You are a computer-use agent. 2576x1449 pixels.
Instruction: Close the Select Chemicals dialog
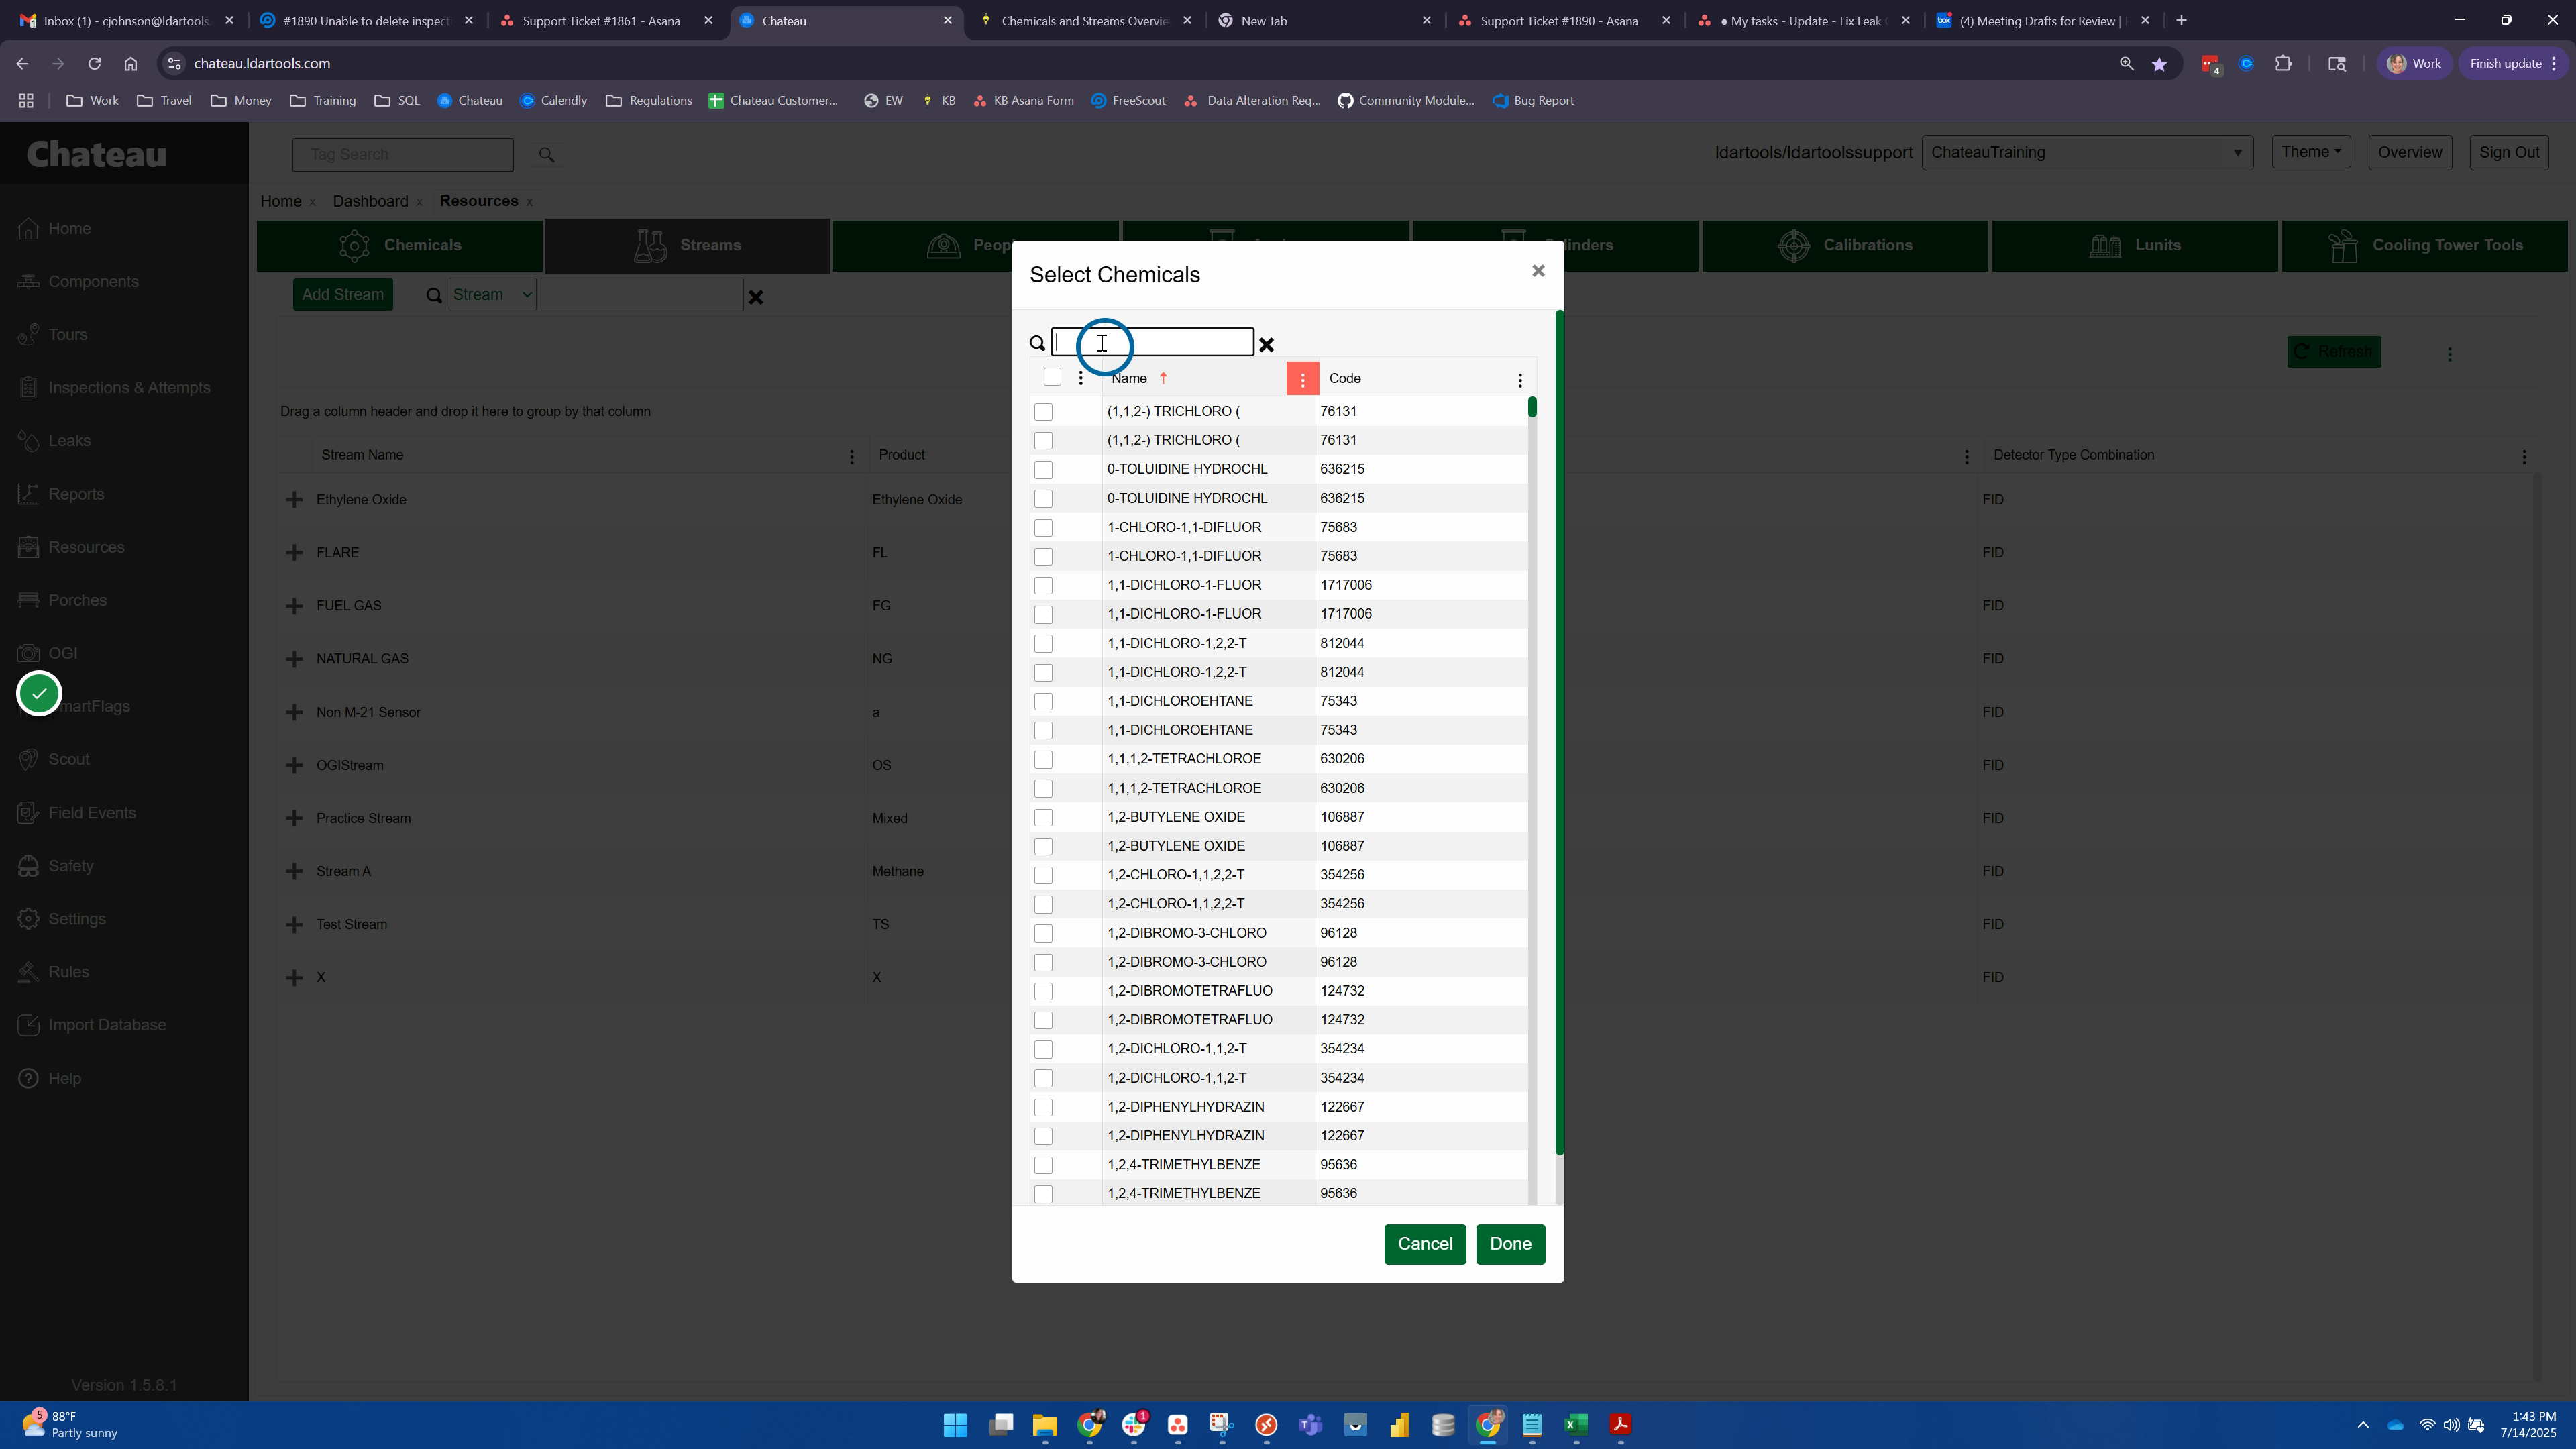(1538, 271)
